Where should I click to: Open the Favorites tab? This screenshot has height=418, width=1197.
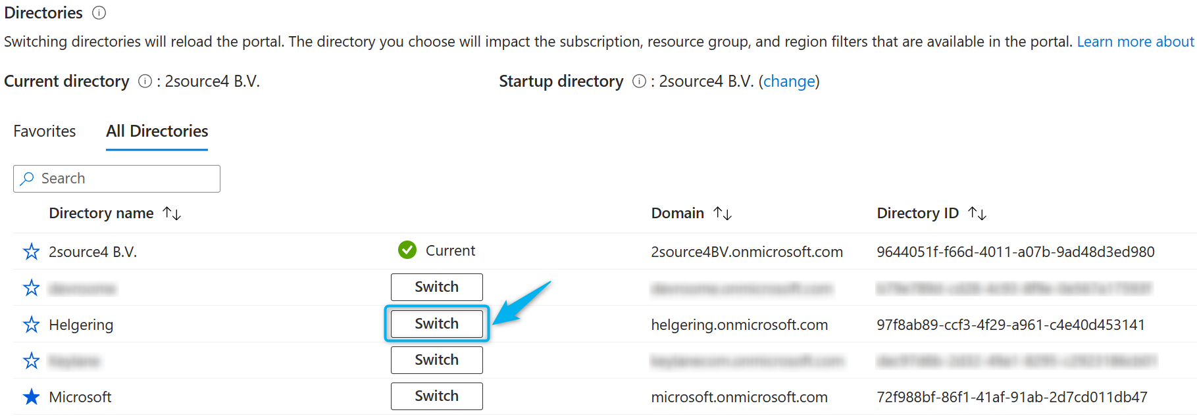(x=45, y=131)
